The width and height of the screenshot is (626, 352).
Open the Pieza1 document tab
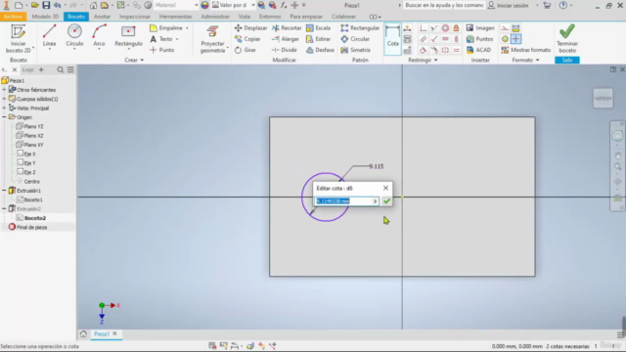pos(102,333)
